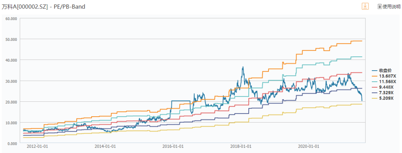402x153 pixels.
Task: Click the 40.000 y-axis label
Action: click(12, 60)
